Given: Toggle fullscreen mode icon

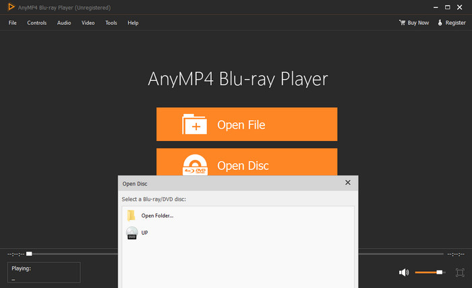Looking at the screenshot, I should tap(460, 272).
